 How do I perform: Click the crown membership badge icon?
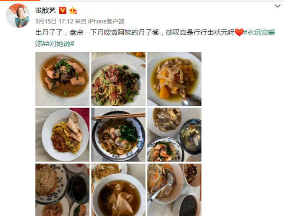click(73, 11)
